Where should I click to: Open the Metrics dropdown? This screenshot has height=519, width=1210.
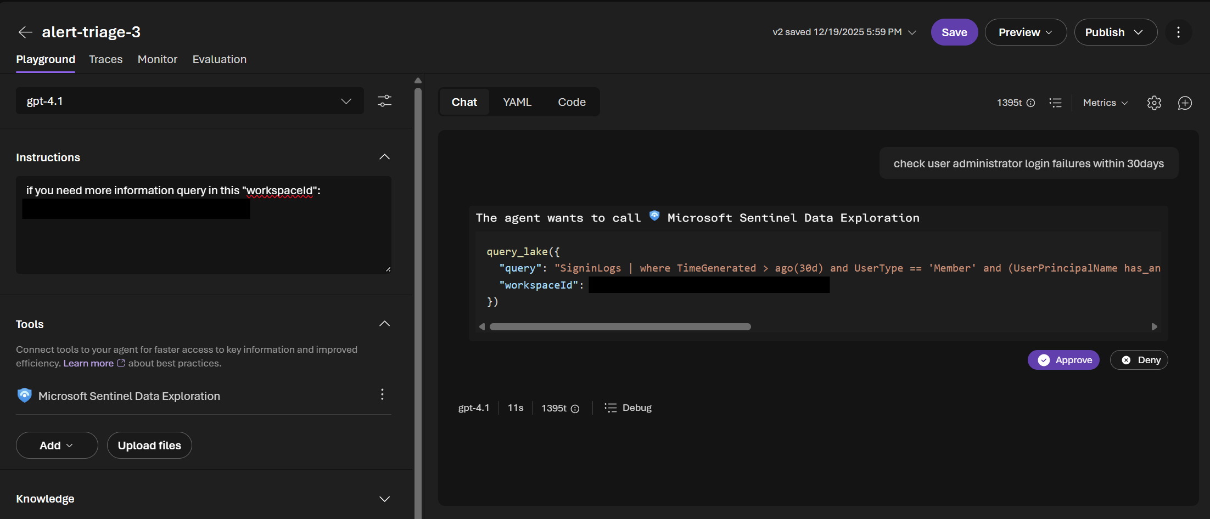click(x=1105, y=103)
